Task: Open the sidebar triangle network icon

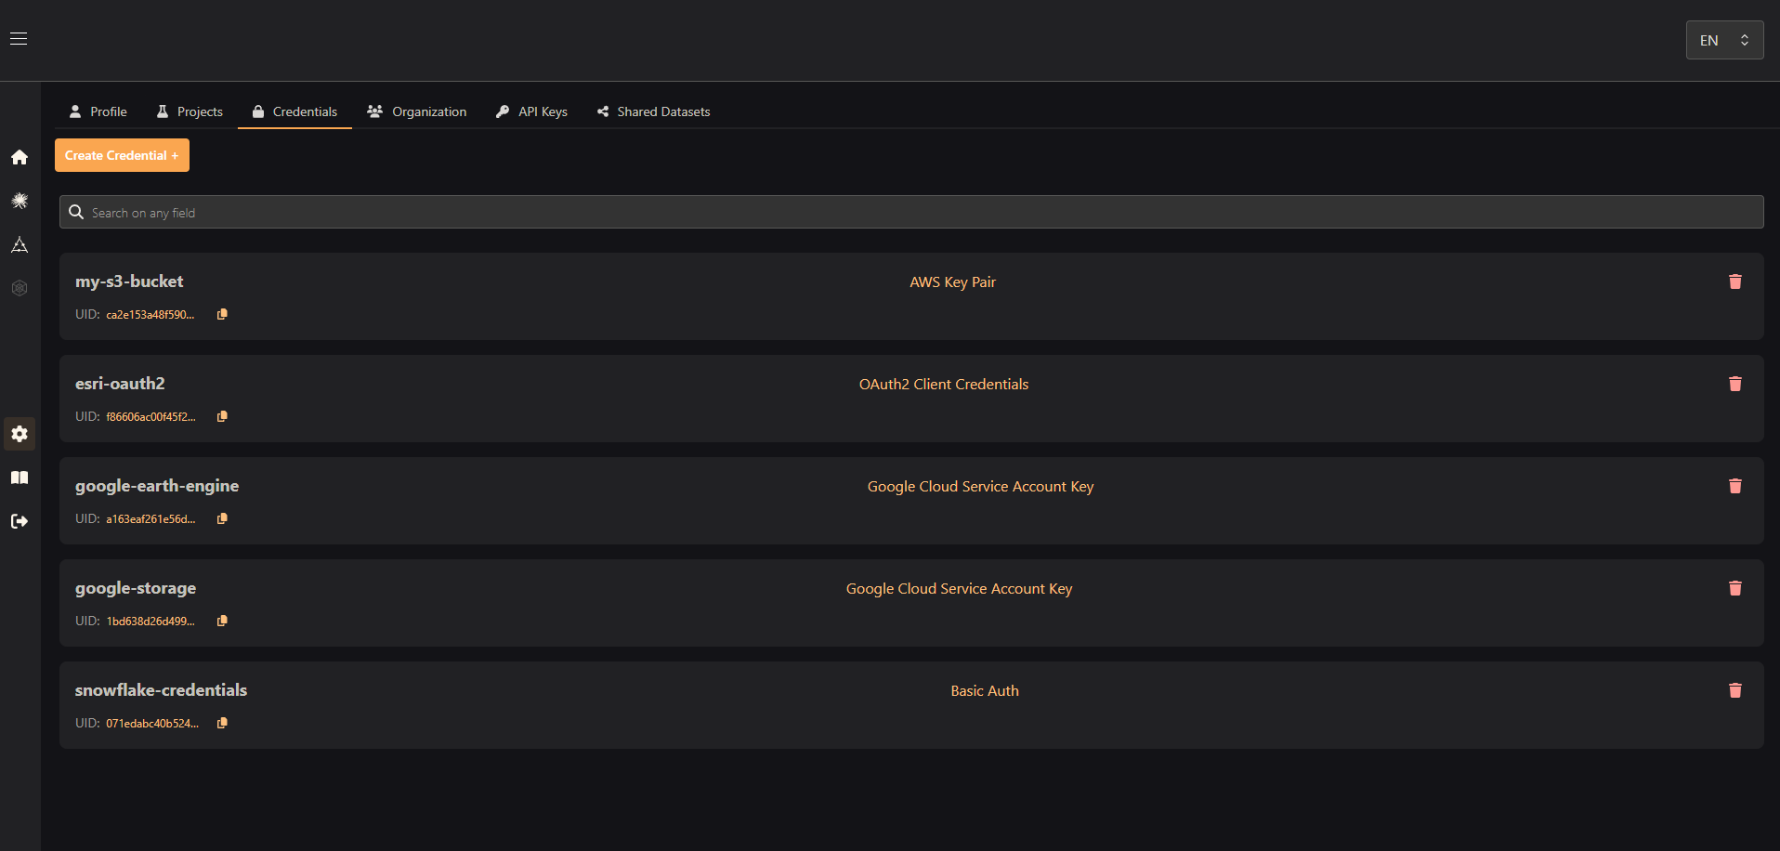Action: pyautogui.click(x=20, y=244)
